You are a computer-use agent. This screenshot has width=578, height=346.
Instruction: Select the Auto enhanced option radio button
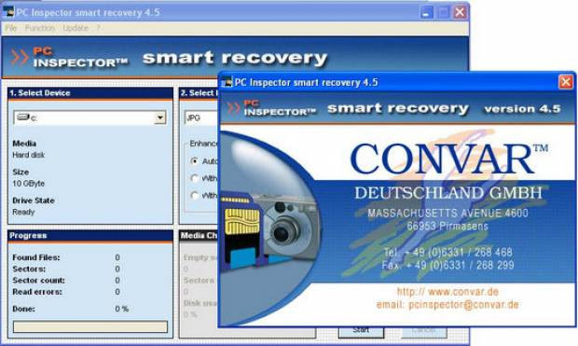coord(194,161)
